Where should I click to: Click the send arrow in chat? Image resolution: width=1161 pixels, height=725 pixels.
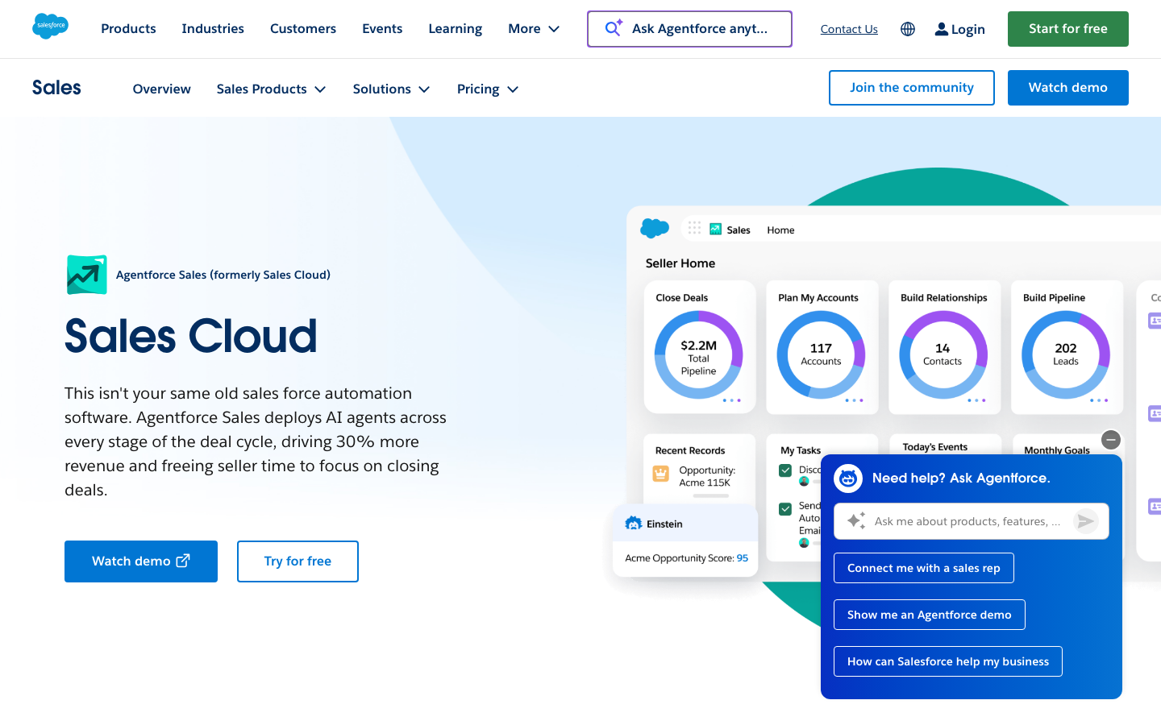(x=1086, y=521)
